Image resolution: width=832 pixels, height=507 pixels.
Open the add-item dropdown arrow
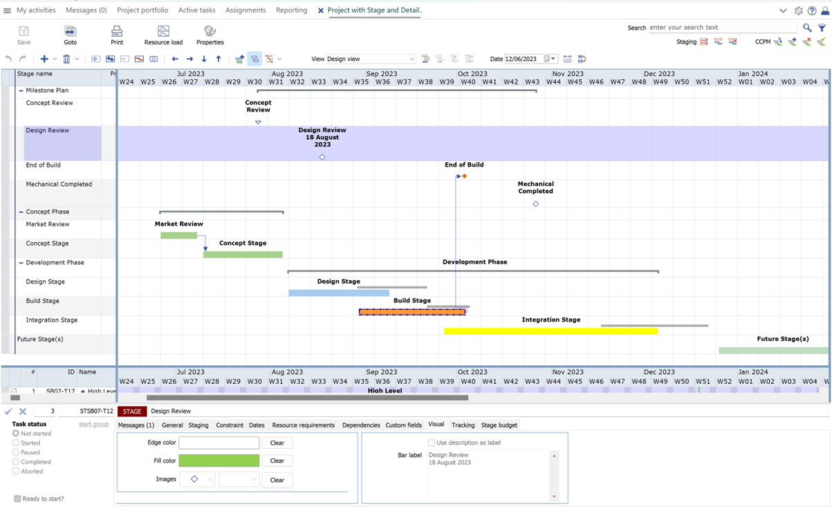pos(55,59)
